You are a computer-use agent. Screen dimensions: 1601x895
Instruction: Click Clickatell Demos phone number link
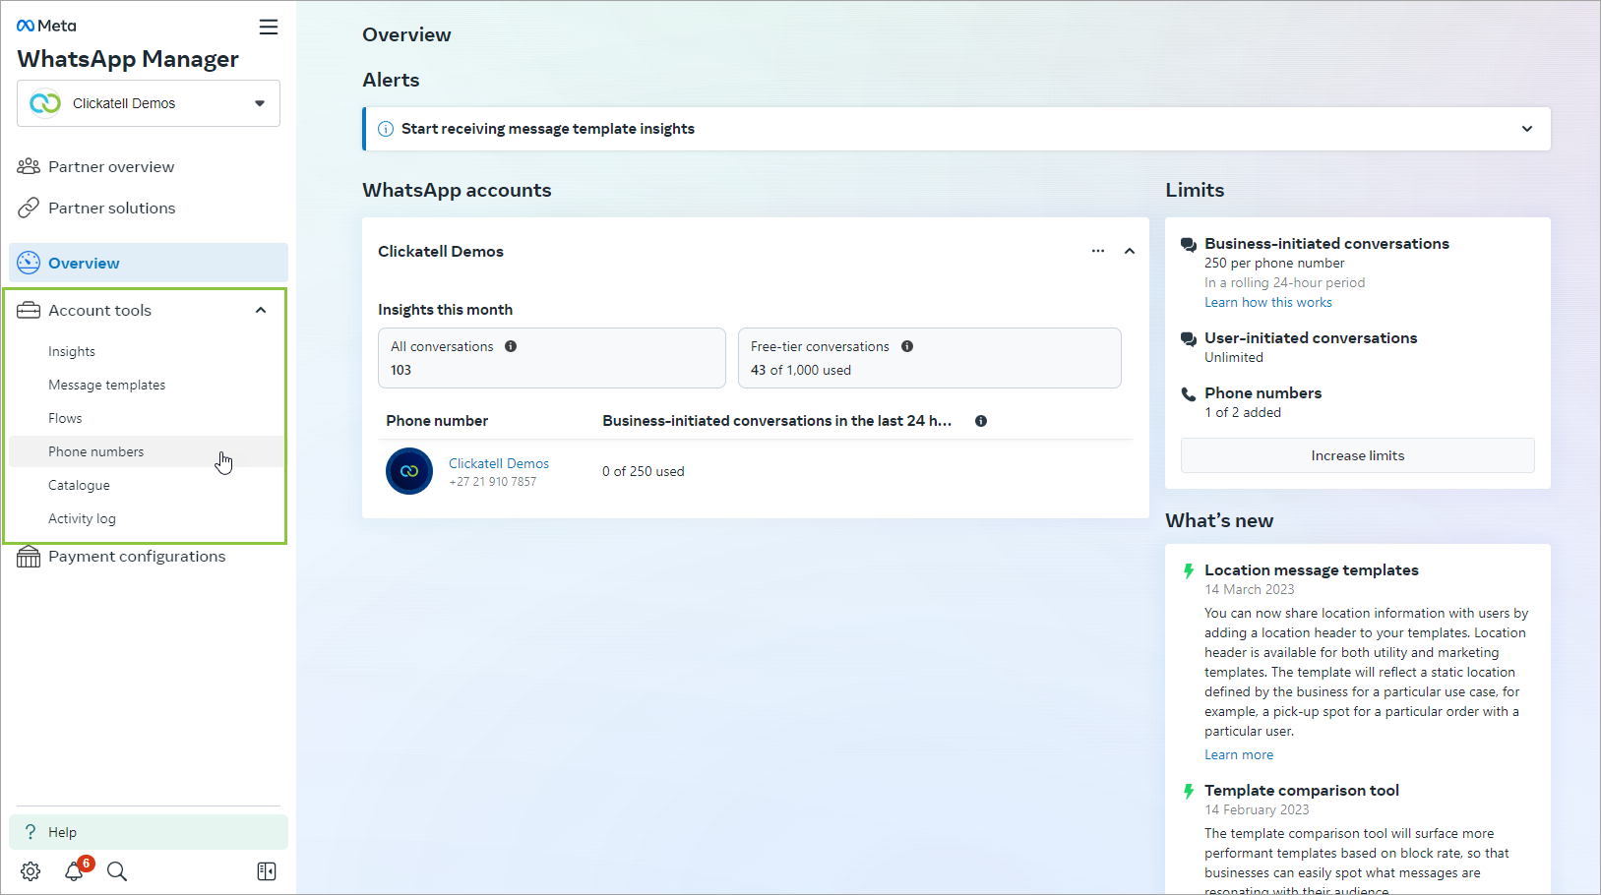point(498,463)
